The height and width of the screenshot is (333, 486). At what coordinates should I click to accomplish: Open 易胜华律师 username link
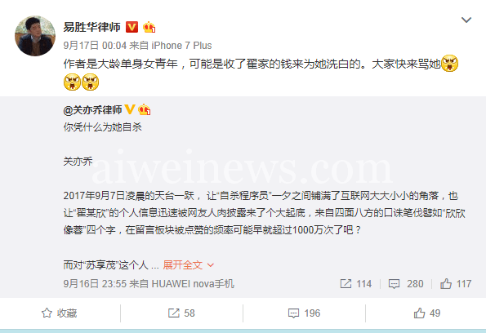tap(91, 27)
